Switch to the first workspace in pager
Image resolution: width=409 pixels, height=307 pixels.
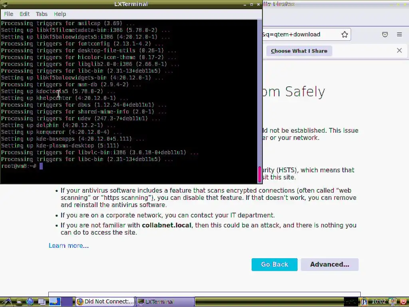(x=55, y=302)
